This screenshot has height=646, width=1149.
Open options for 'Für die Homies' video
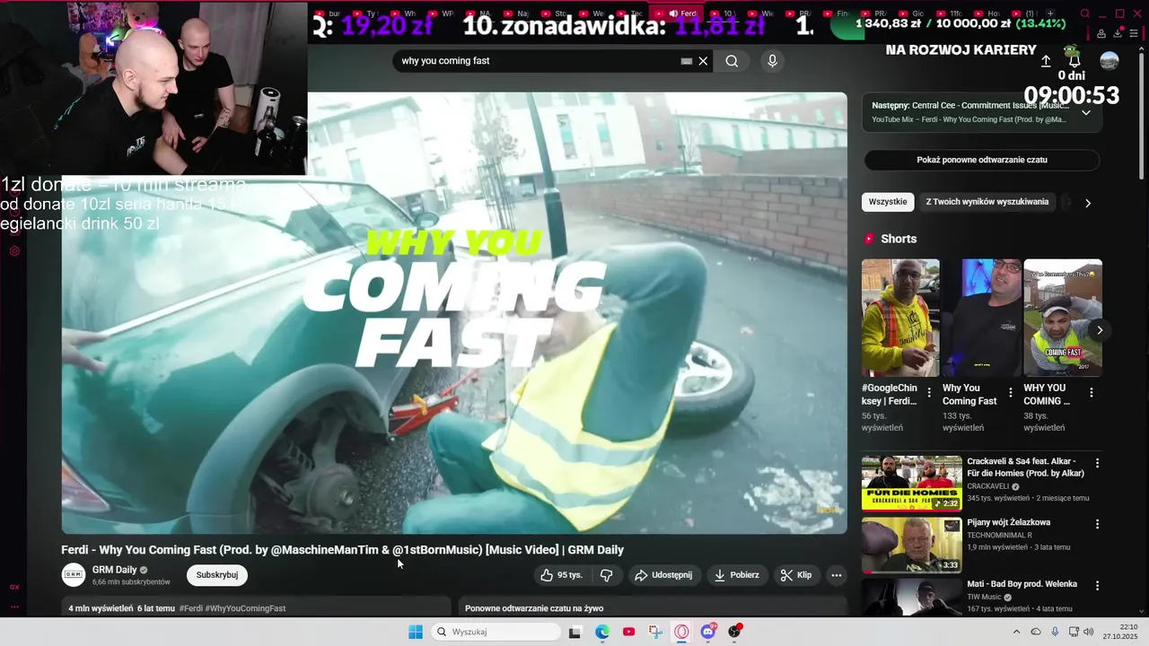point(1097,464)
